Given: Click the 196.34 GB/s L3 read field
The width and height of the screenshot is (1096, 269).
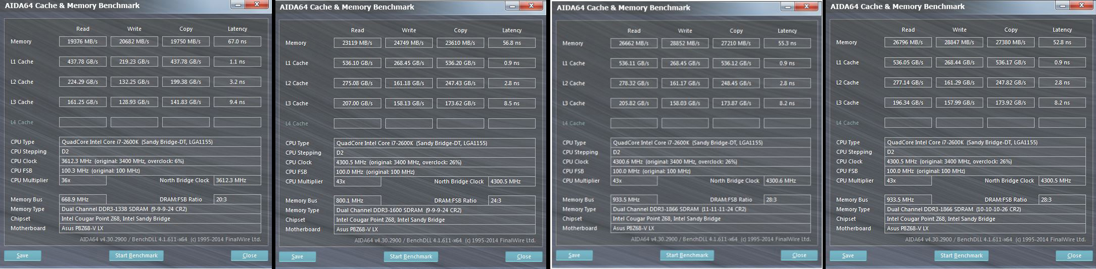Looking at the screenshot, I should (908, 102).
